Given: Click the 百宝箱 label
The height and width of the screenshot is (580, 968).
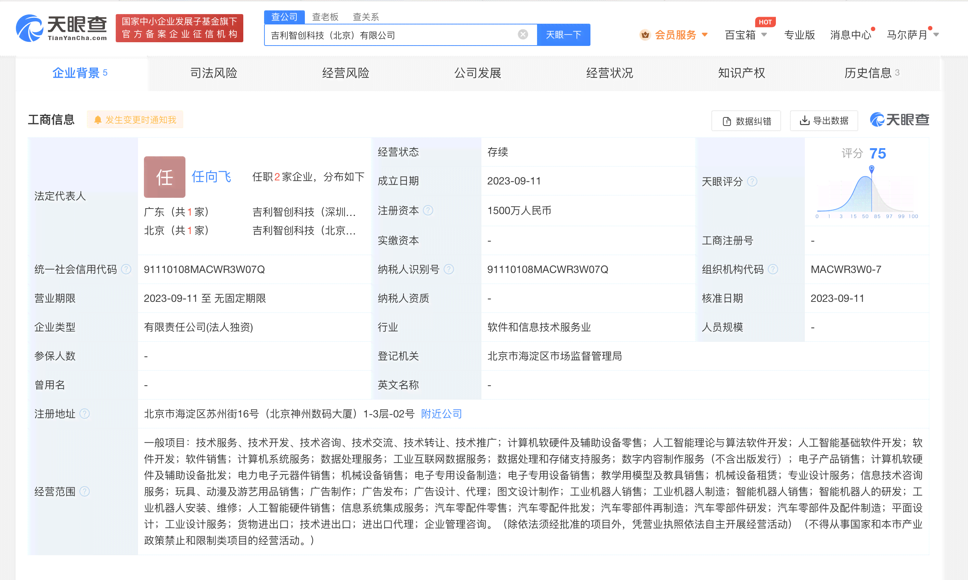Looking at the screenshot, I should [x=740, y=35].
